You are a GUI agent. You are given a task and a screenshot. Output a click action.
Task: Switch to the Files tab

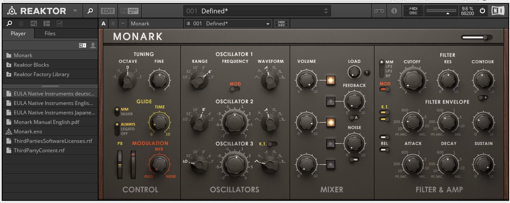50,34
